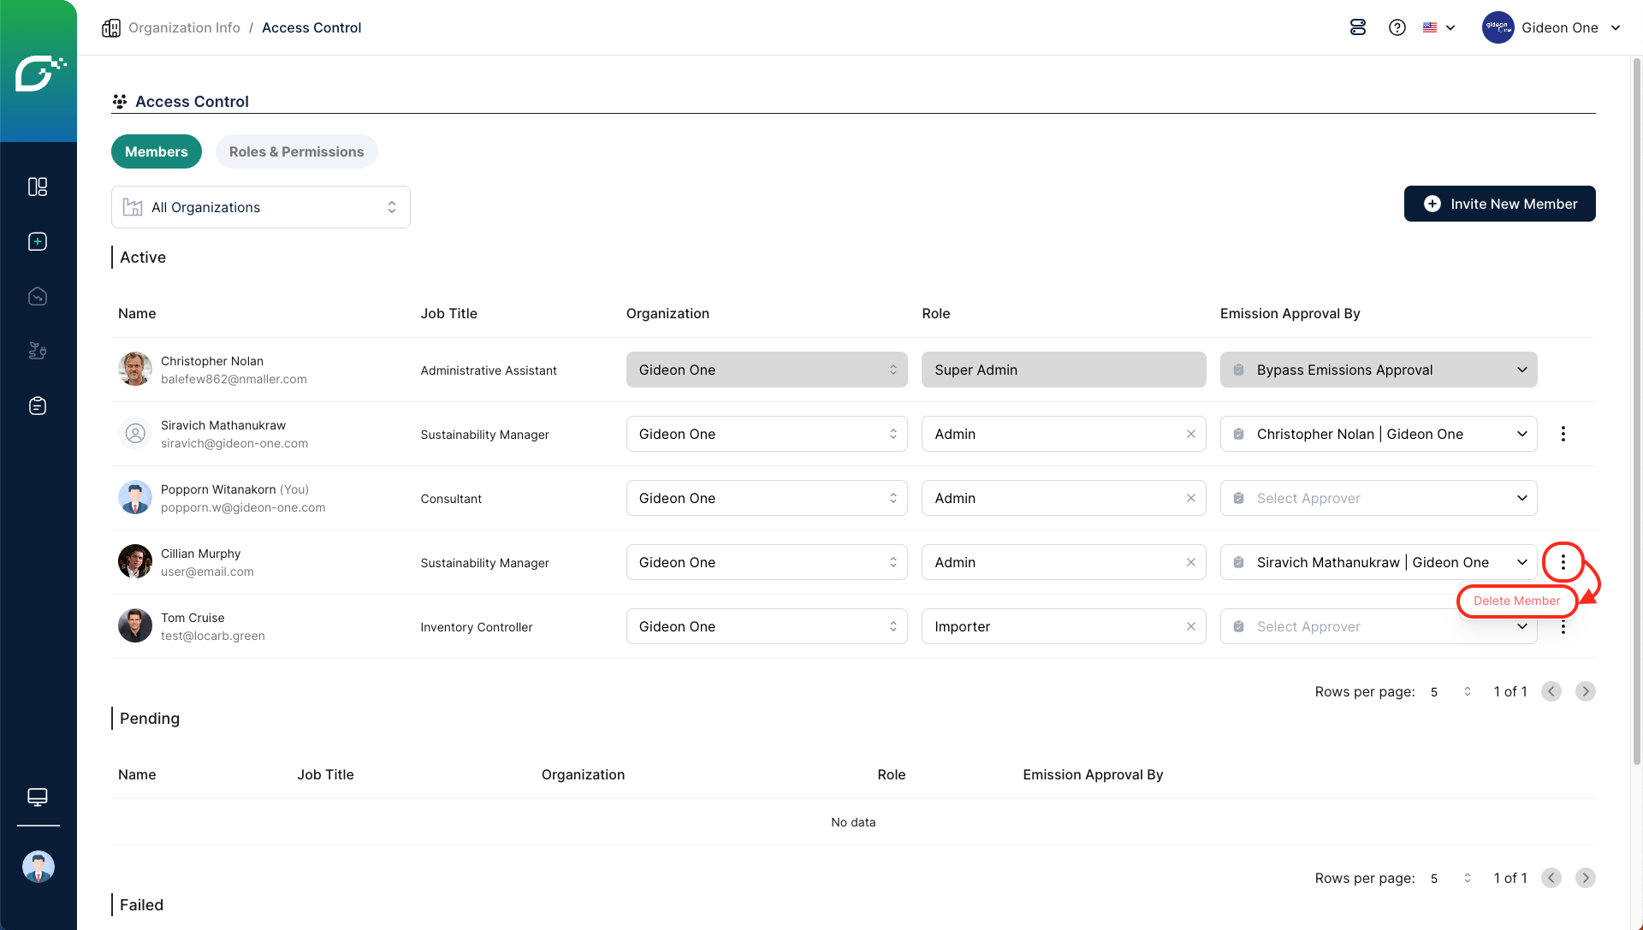Click the monitor icon in sidebar

click(38, 797)
